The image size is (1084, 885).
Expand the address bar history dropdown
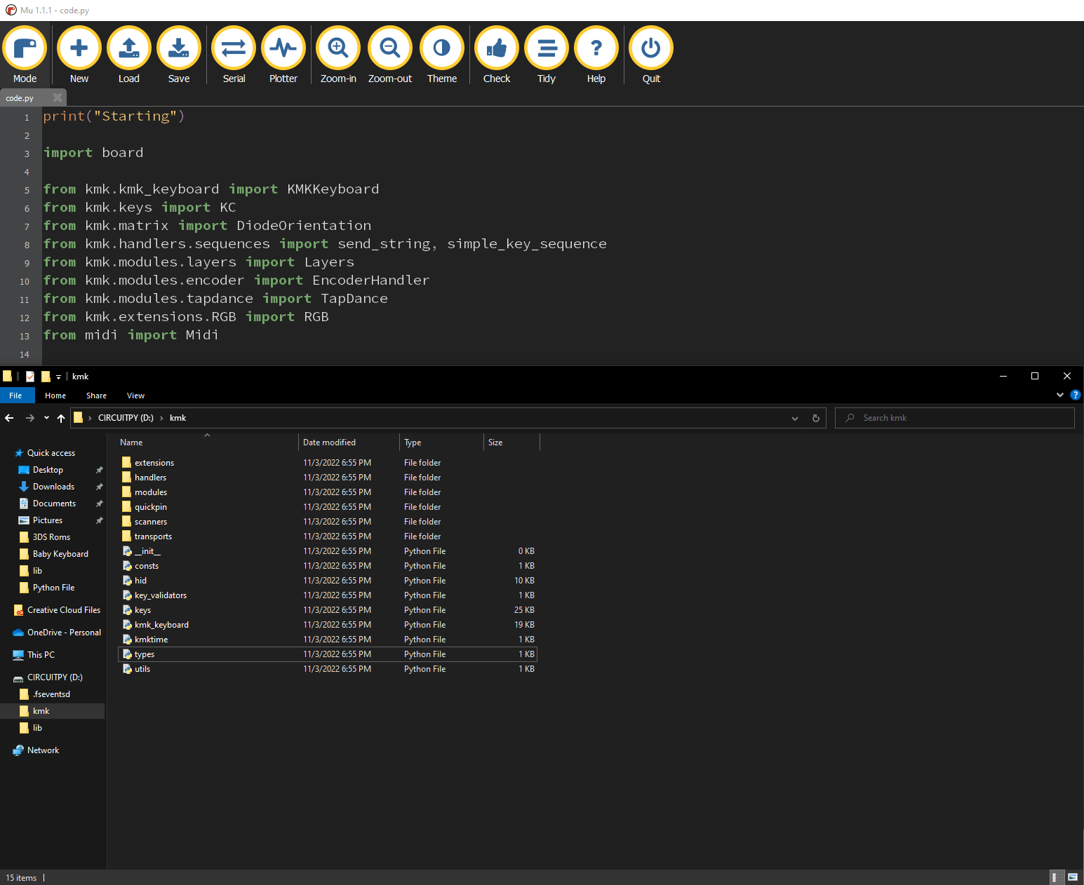(795, 418)
